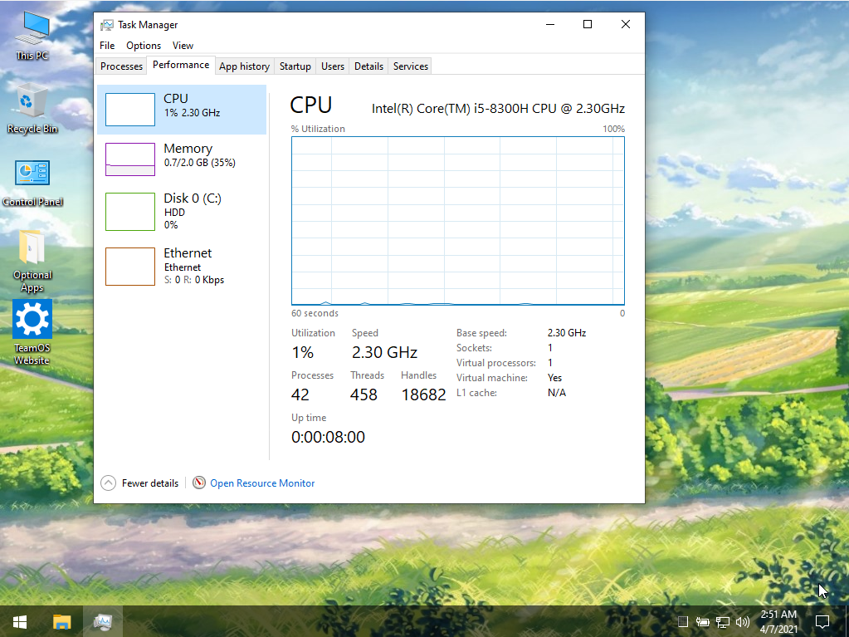Click the CPU mini graph thumbnail
This screenshot has width=849, height=637.
[130, 110]
